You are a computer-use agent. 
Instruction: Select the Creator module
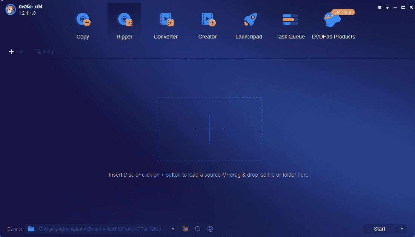[207, 25]
